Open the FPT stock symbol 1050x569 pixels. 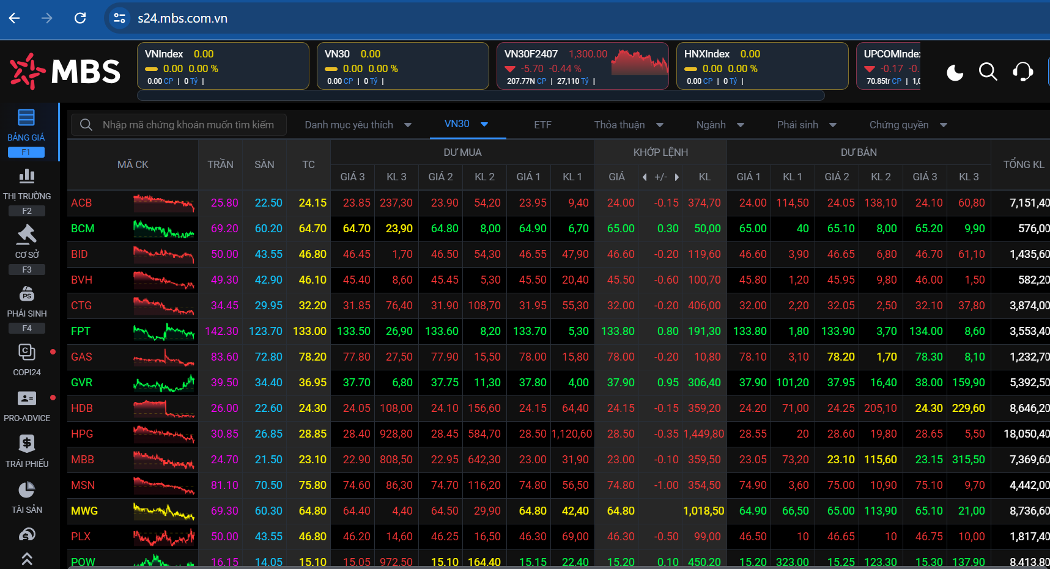[x=81, y=331]
